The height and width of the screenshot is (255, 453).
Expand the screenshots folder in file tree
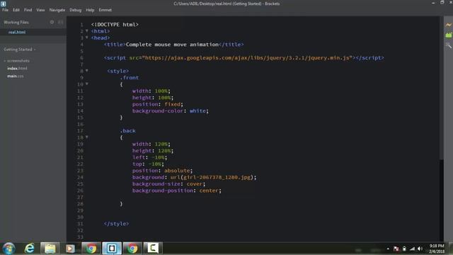coord(17,61)
